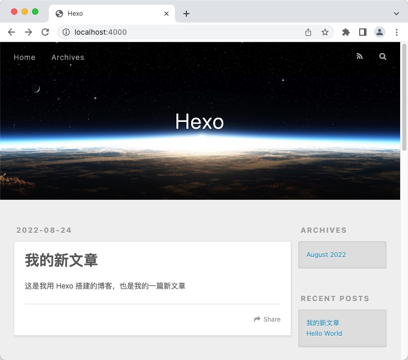Open the August 2022 archive link
This screenshot has width=408, height=360.
[326, 255]
